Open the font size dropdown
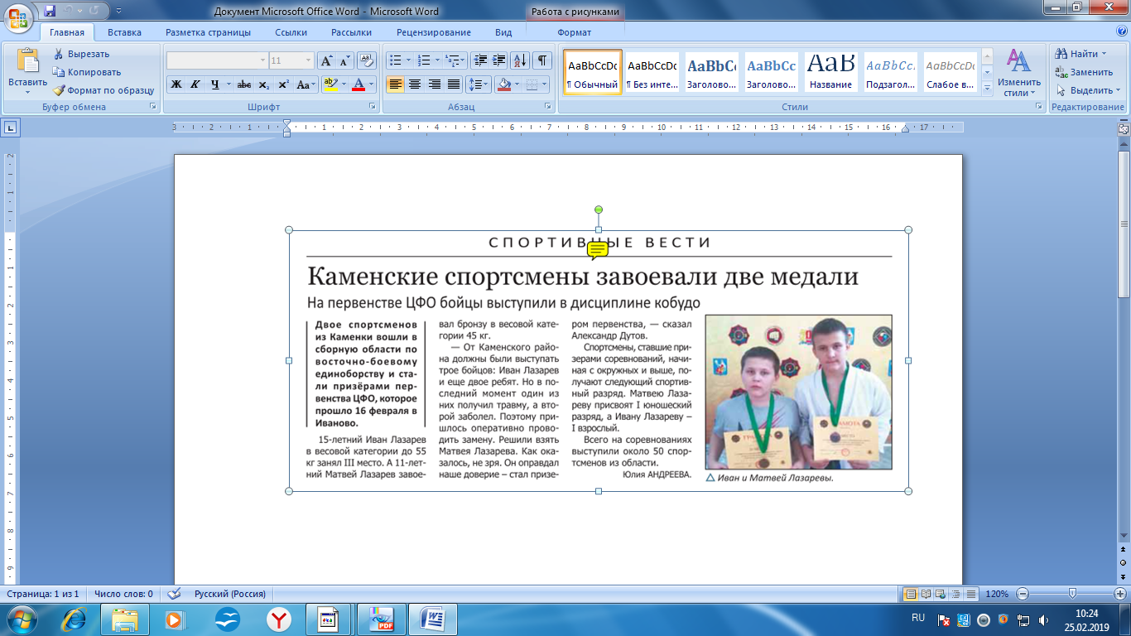Screen dimensions: 1131x636 (x=309, y=60)
